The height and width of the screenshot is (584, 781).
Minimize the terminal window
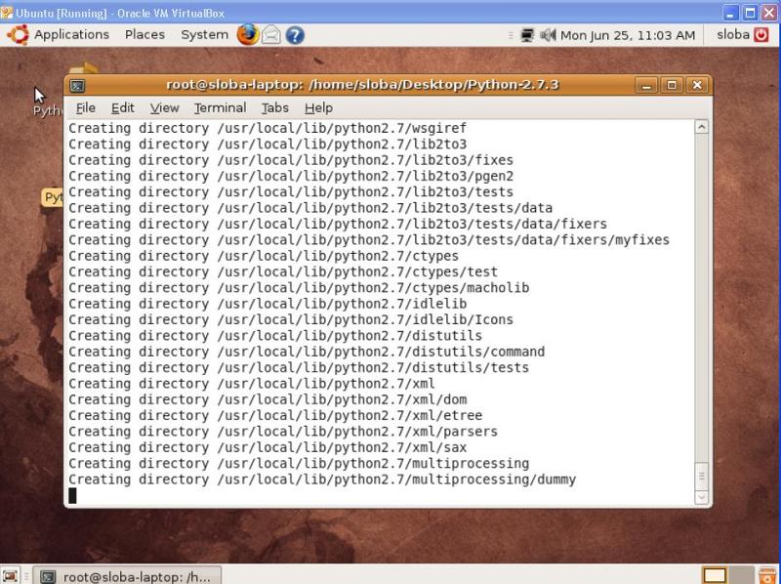(x=646, y=85)
